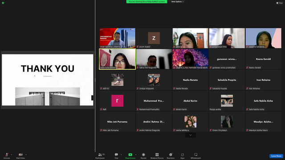Open the View Options dropdown
The height and width of the screenshot is (160, 285).
point(177,2)
